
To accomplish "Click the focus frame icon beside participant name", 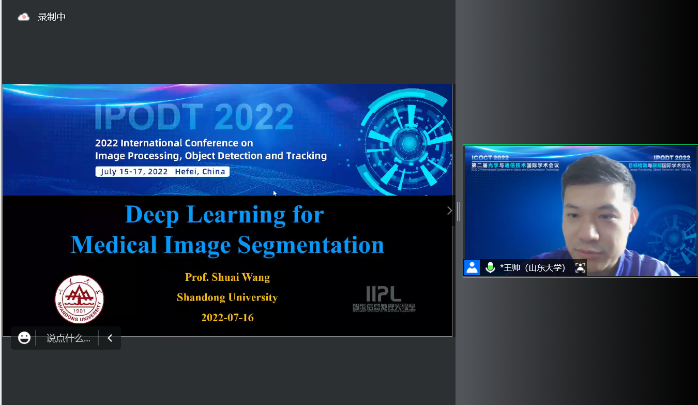I will pyautogui.click(x=580, y=267).
